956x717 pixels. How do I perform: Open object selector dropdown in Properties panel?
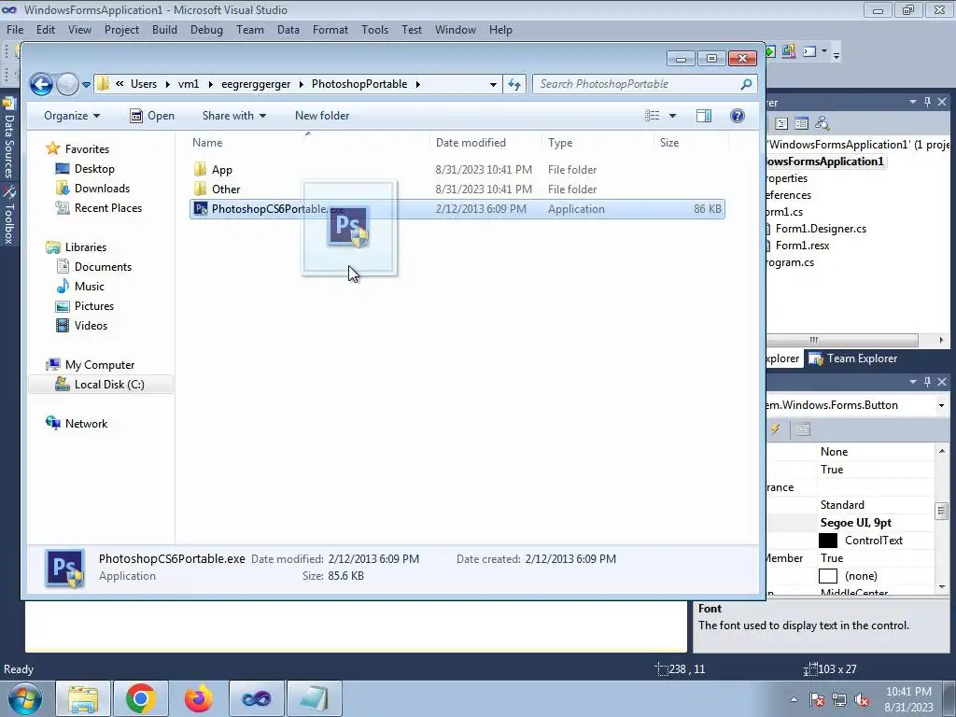(941, 405)
